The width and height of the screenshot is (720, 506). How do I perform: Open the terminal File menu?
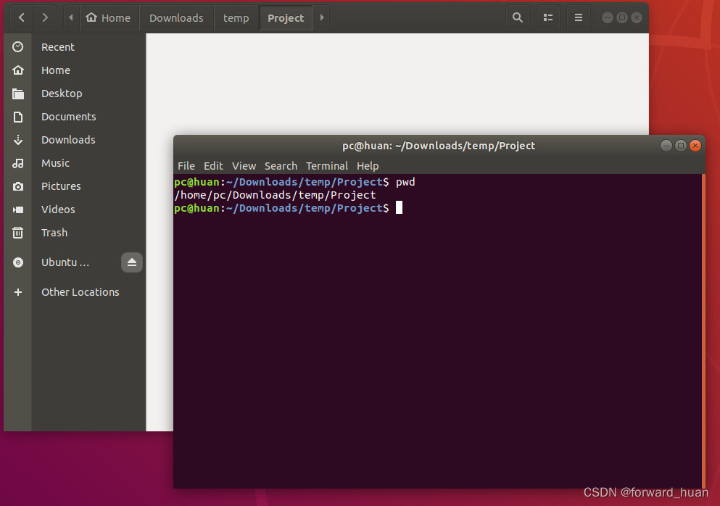[x=186, y=166]
